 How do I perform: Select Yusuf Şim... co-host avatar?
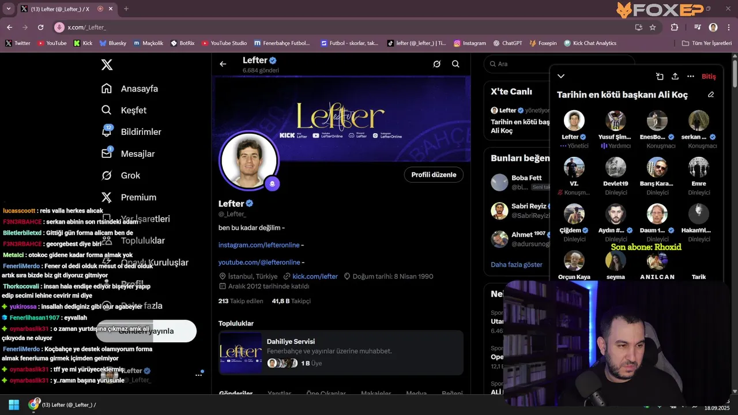(616, 120)
